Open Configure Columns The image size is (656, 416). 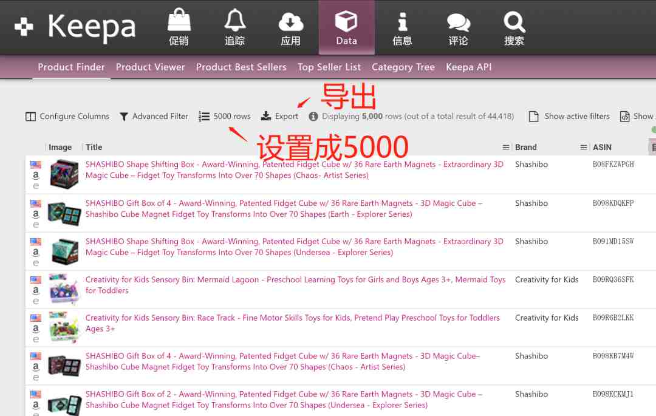pos(67,116)
